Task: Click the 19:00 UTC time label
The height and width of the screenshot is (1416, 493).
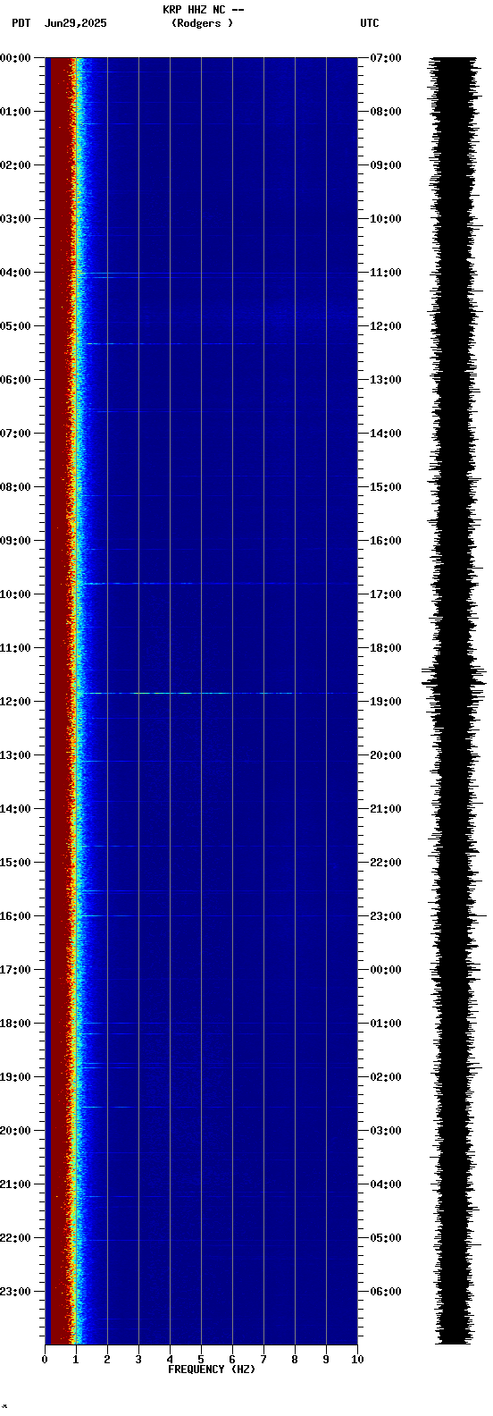Action: click(386, 702)
